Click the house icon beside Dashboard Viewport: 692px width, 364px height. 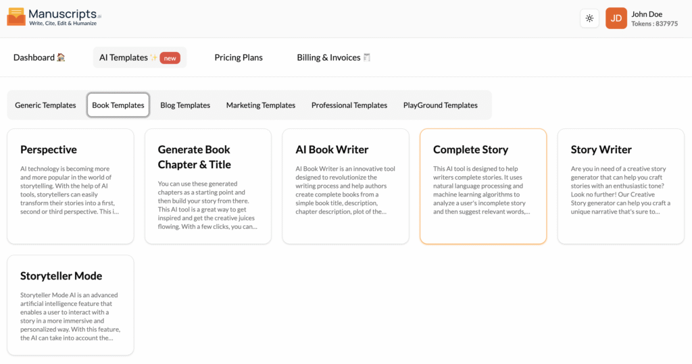click(x=61, y=57)
